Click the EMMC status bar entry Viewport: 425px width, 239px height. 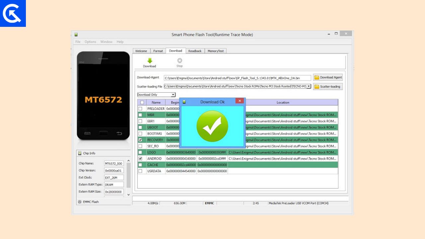(209, 203)
